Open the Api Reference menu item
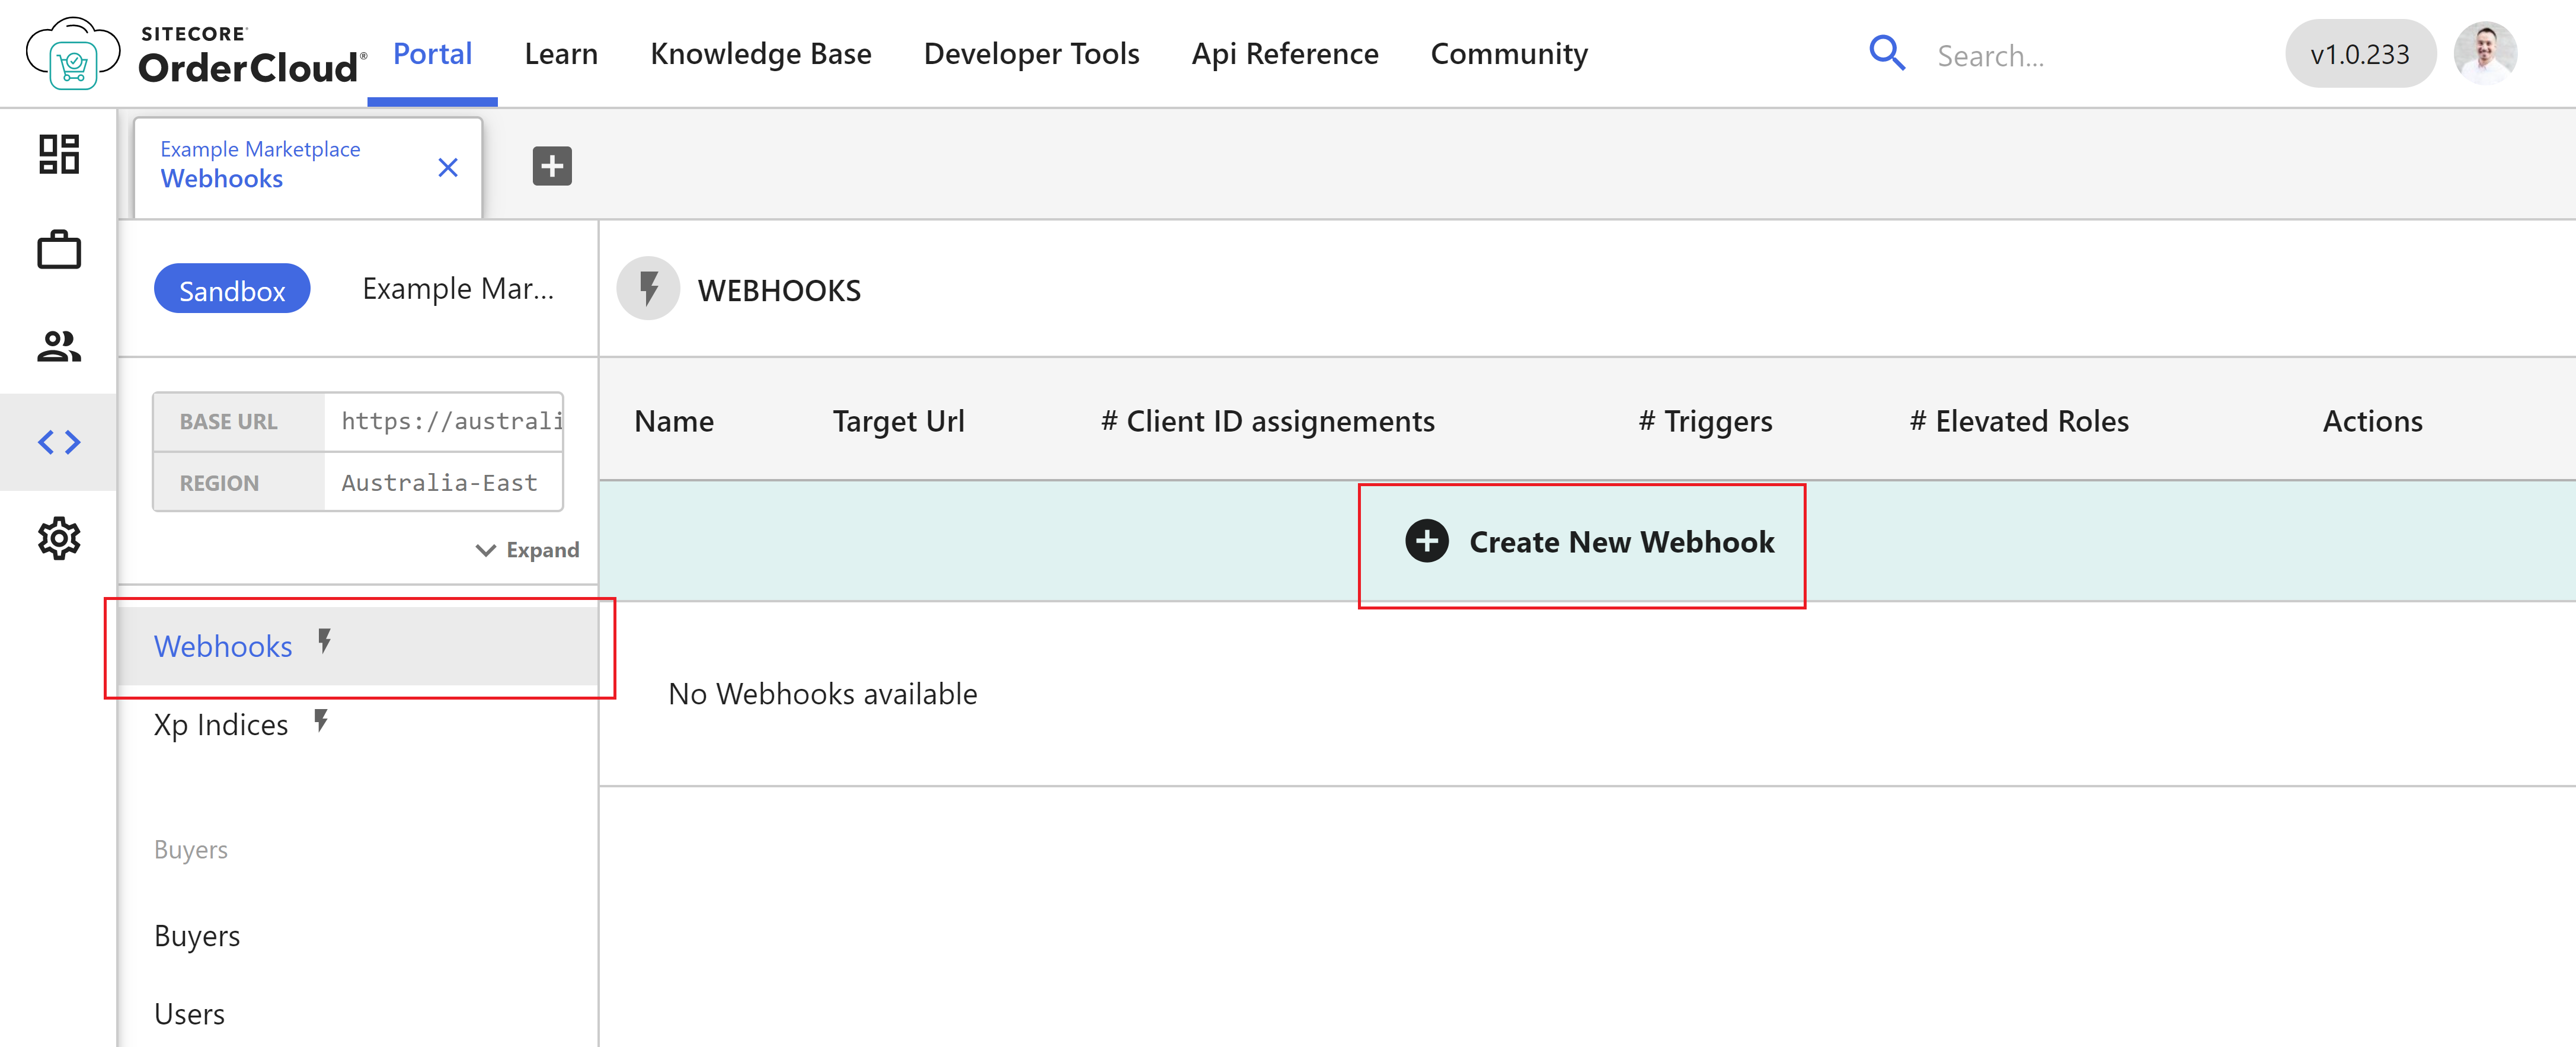2576x1047 pixels. pos(1285,54)
